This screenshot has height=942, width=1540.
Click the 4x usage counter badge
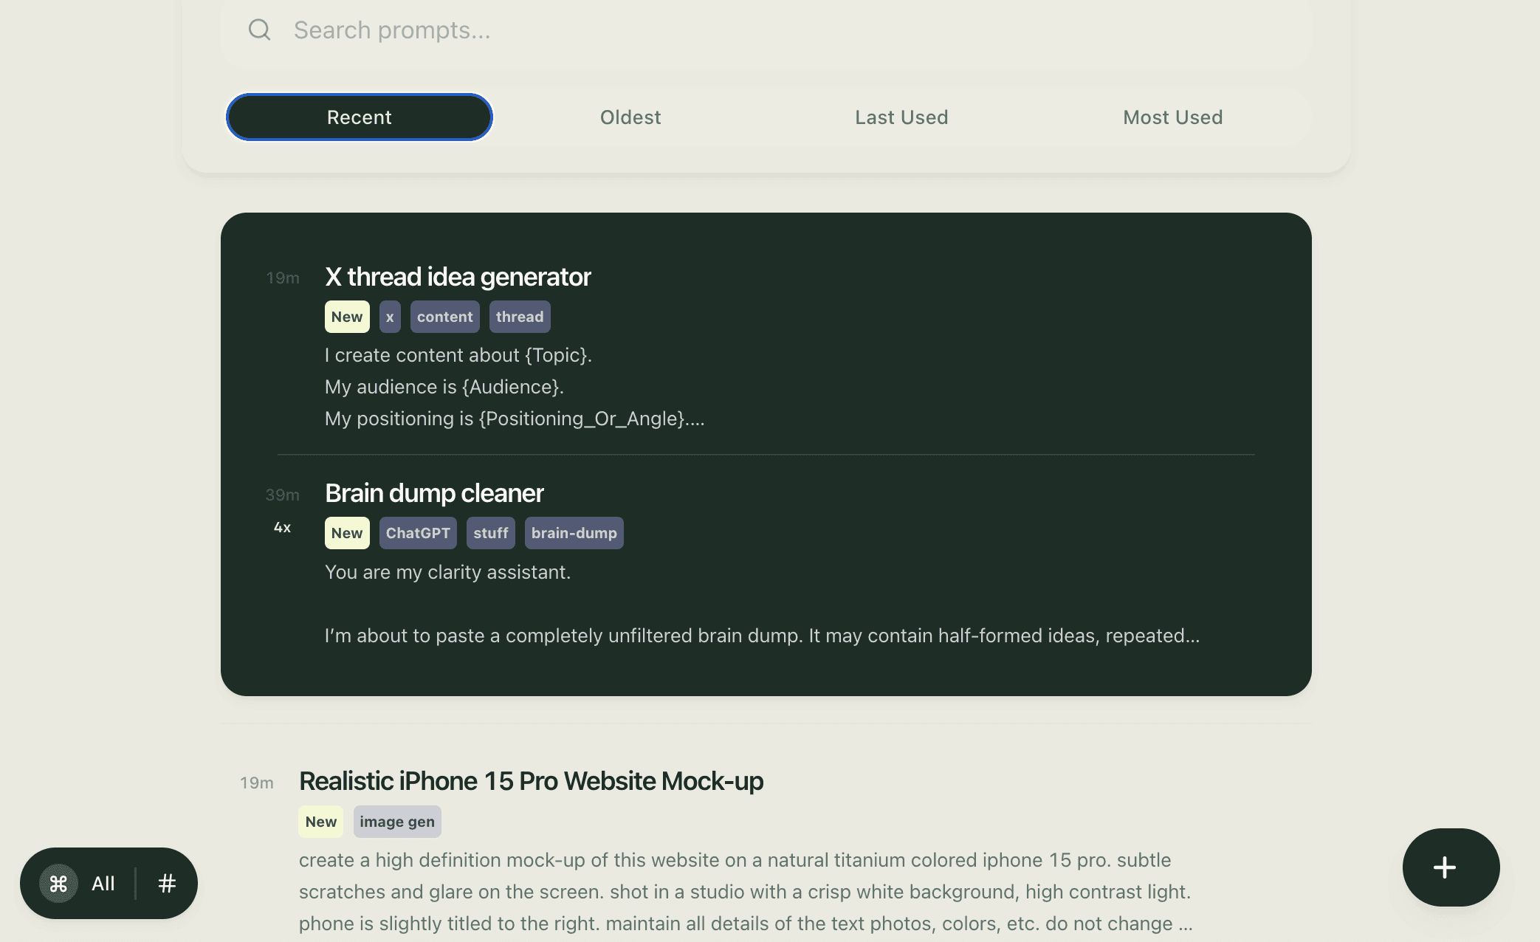pyautogui.click(x=281, y=526)
